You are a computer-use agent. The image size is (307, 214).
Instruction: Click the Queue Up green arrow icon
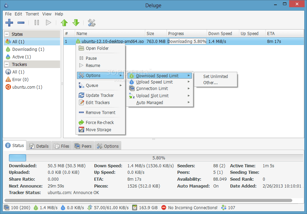point(64,23)
